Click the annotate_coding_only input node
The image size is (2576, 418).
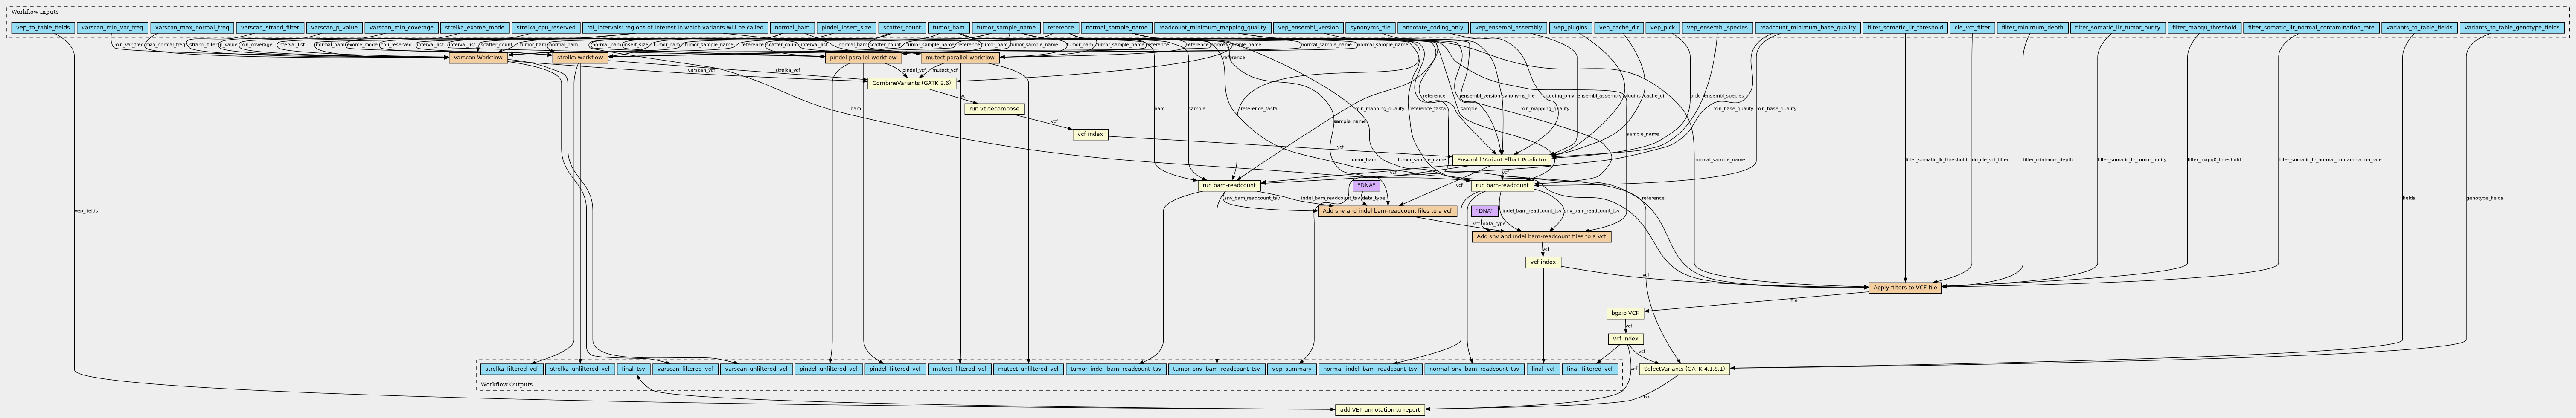coord(1433,28)
